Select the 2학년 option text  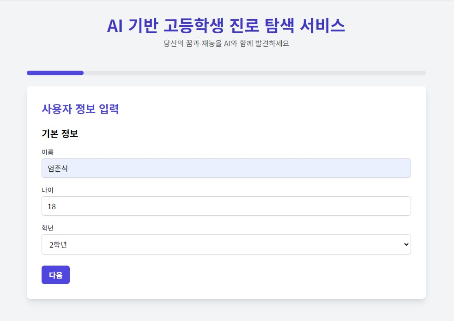tap(58, 245)
